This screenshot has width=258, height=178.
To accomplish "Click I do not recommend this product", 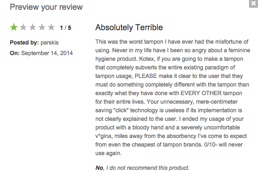I will 148,168.
